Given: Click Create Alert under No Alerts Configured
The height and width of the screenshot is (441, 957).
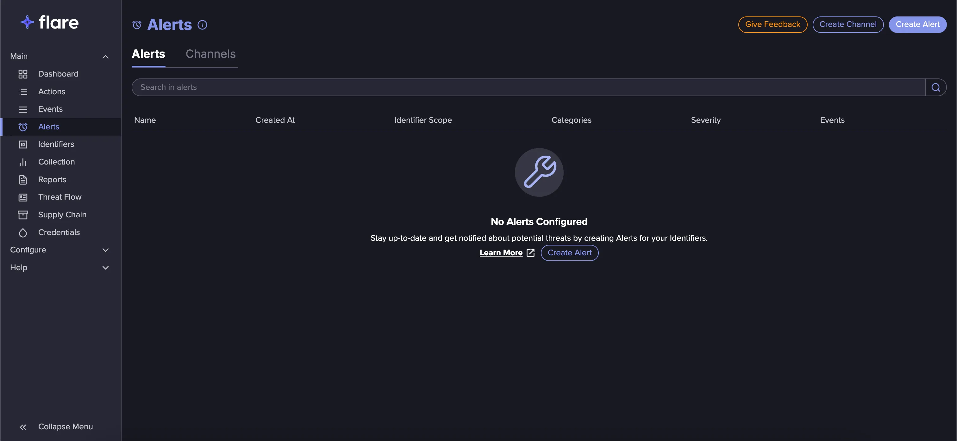Looking at the screenshot, I should pyautogui.click(x=570, y=253).
